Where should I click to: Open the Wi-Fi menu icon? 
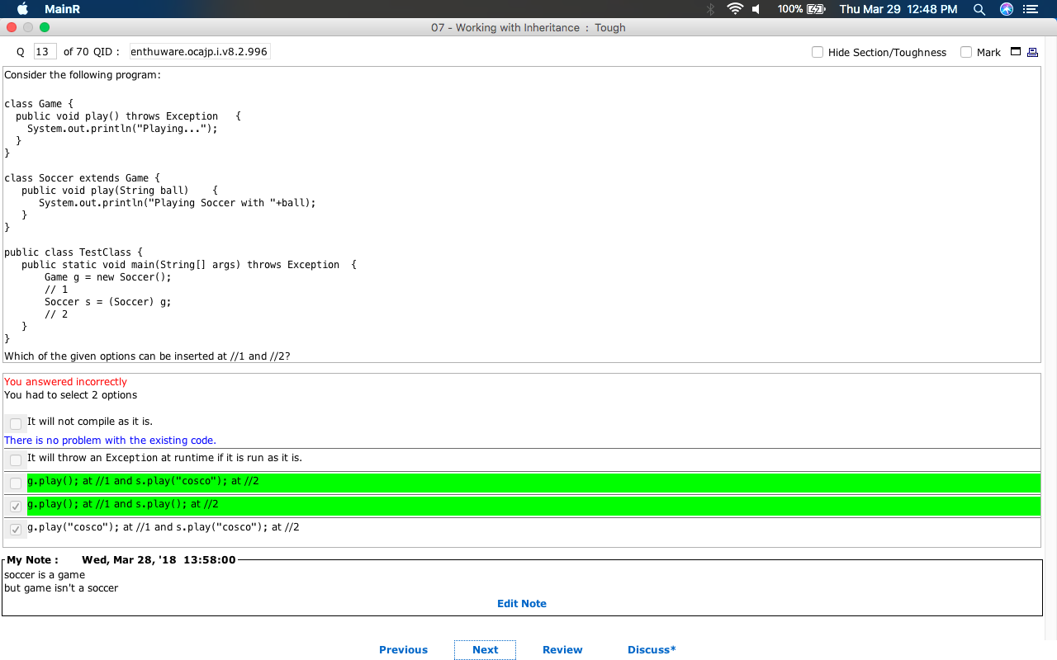tap(735, 9)
